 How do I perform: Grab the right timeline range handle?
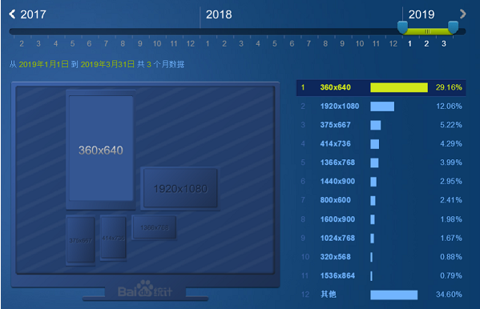(x=453, y=27)
